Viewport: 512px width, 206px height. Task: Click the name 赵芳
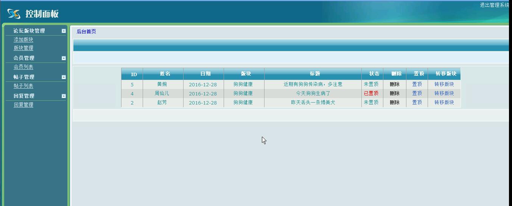162,102
